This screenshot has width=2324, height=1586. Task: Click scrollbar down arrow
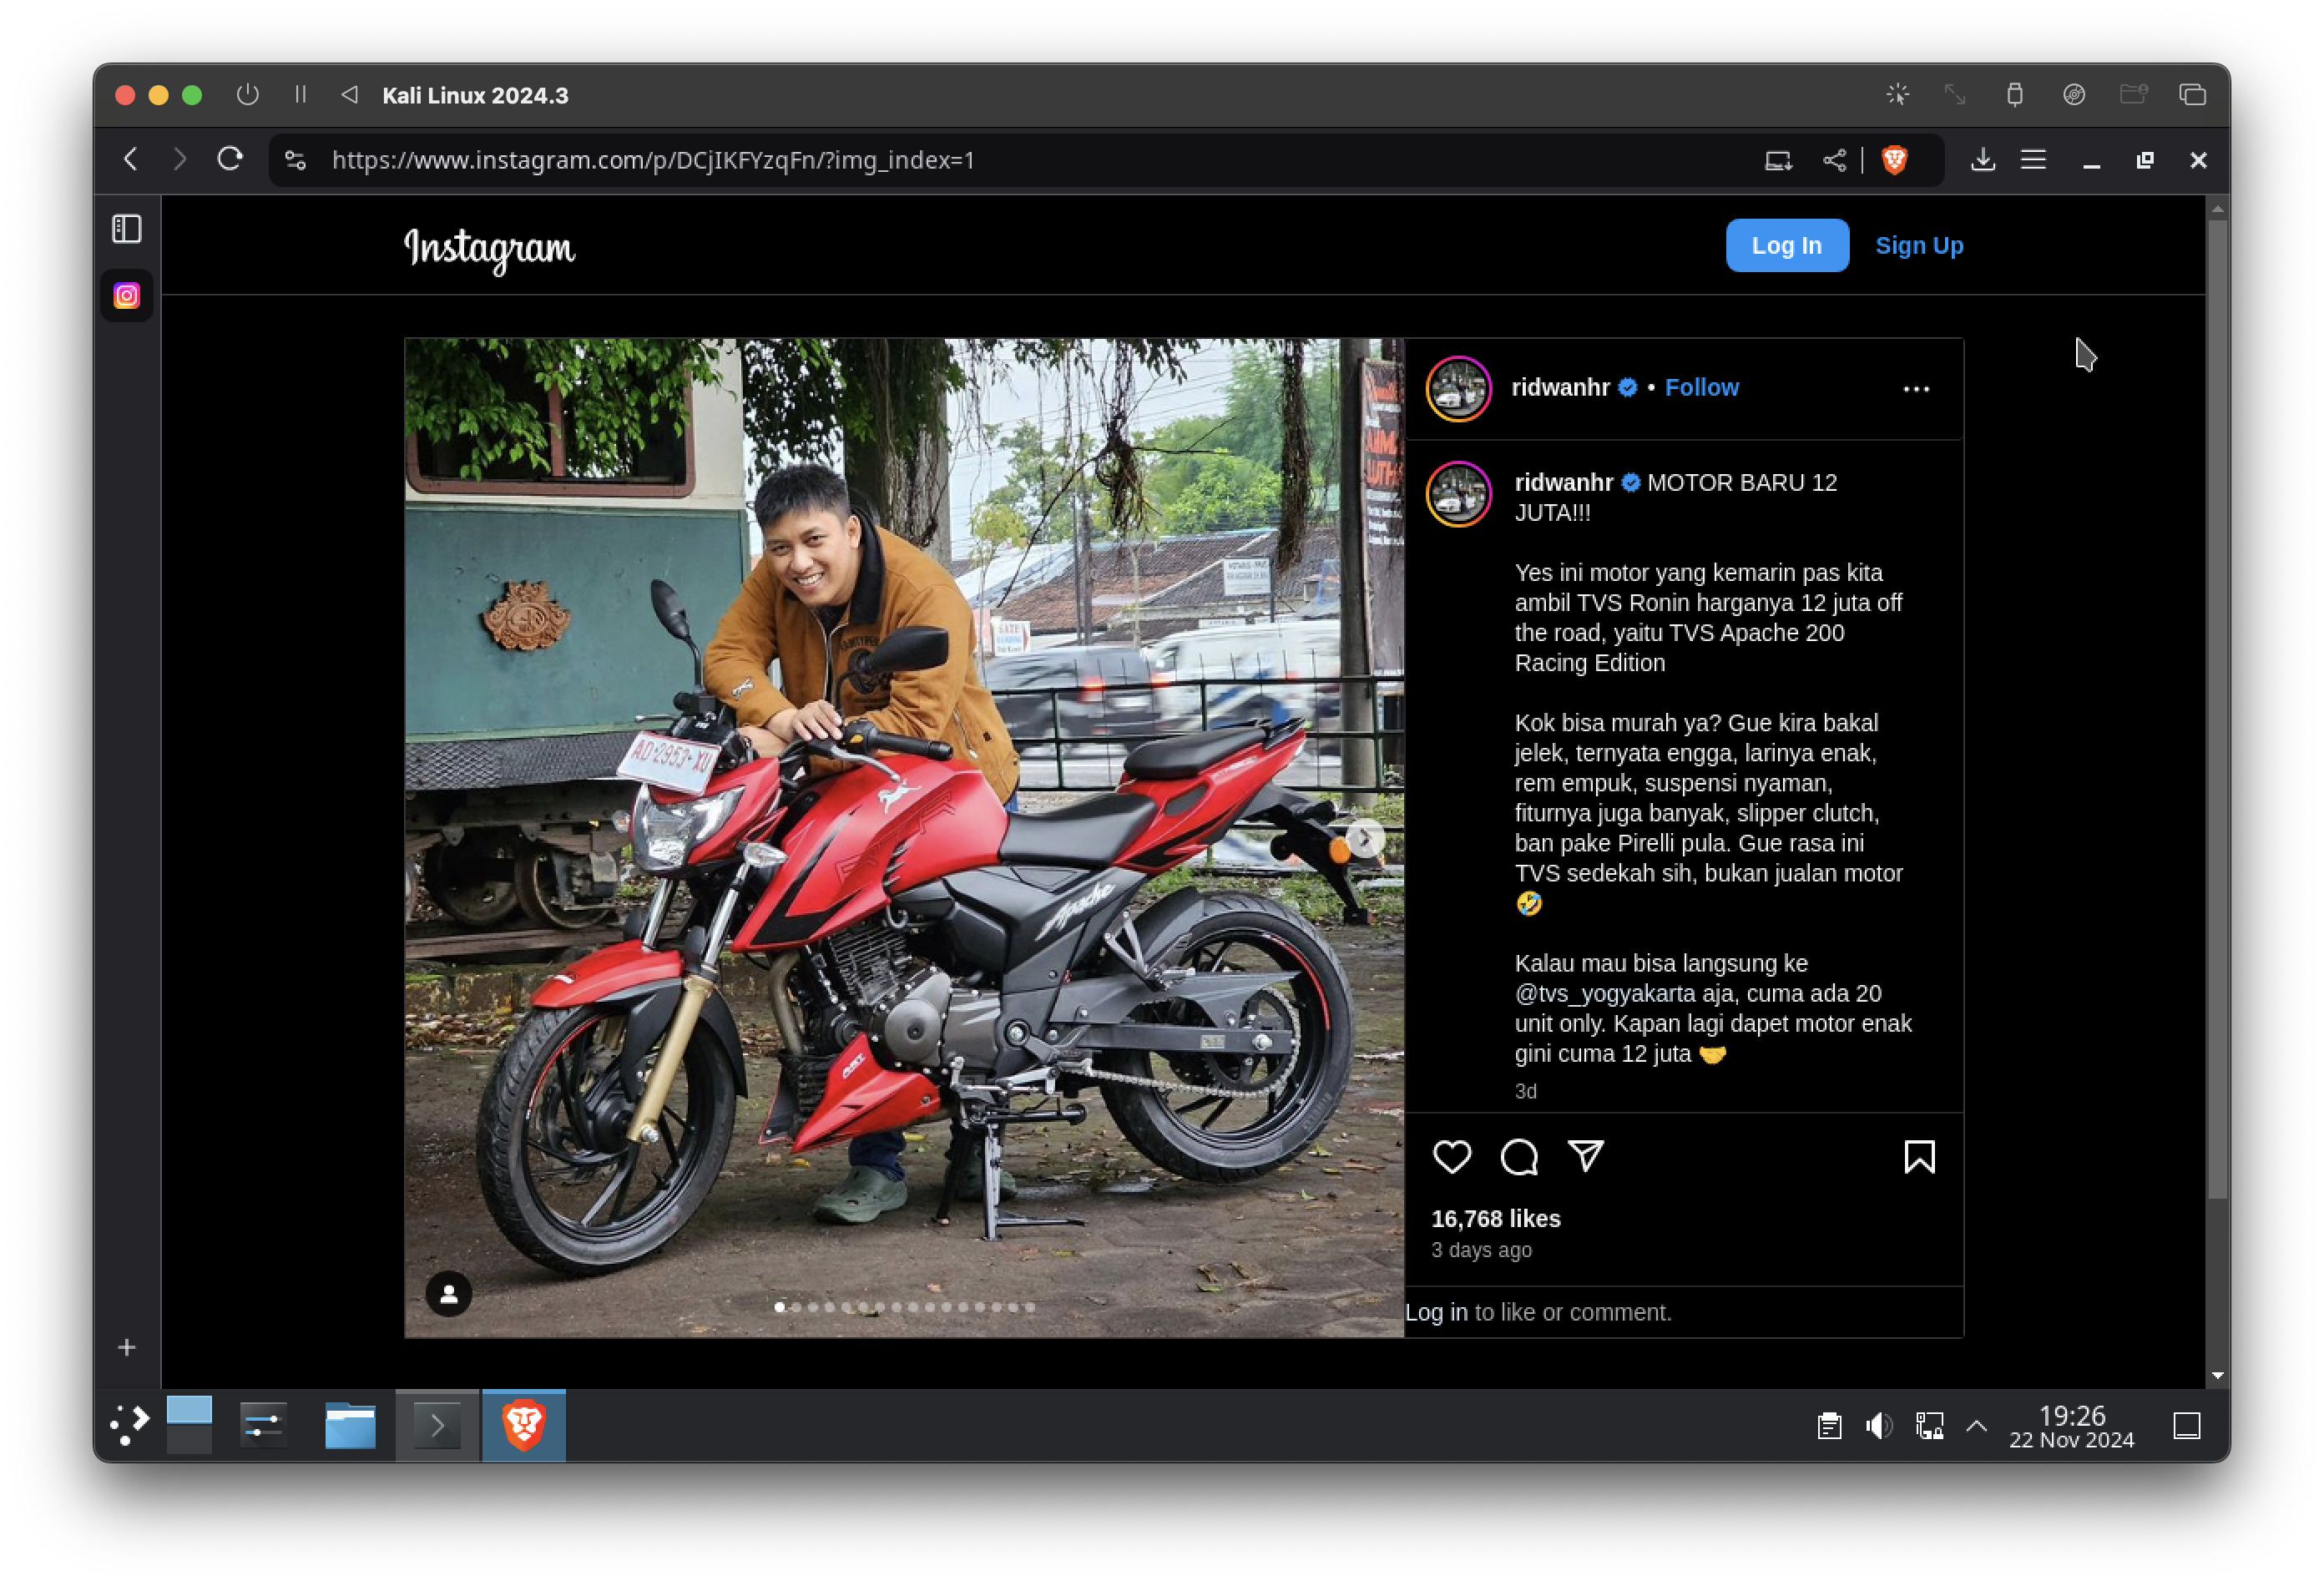click(2217, 1375)
